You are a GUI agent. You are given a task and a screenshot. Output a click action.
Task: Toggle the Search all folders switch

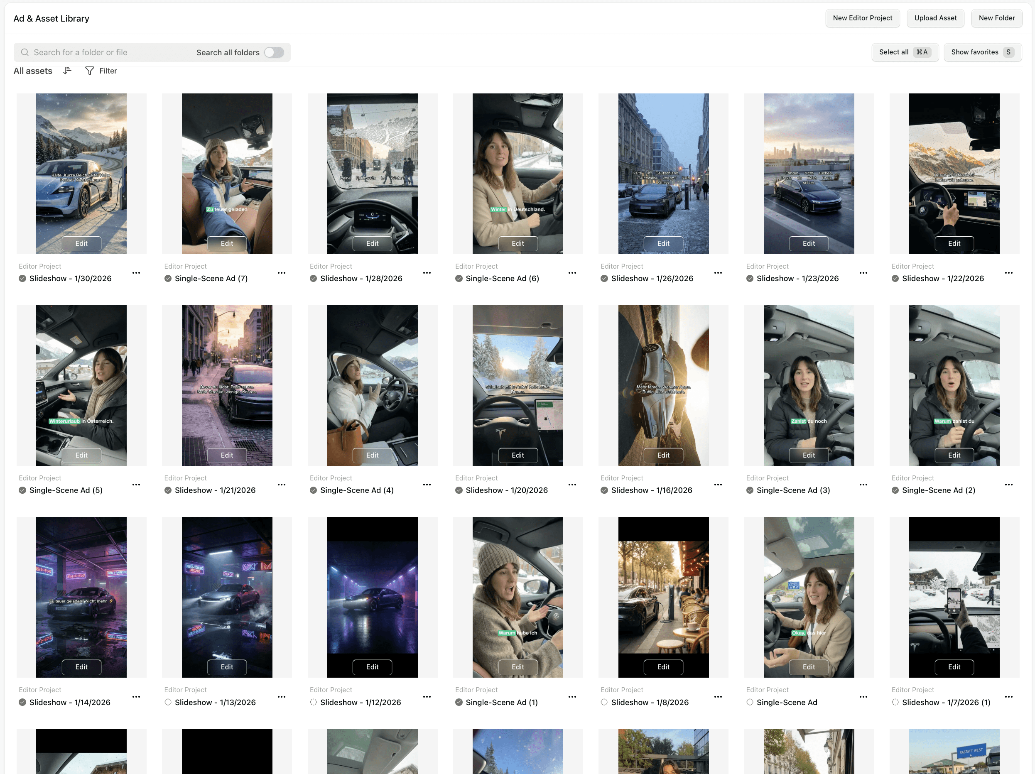pyautogui.click(x=274, y=52)
